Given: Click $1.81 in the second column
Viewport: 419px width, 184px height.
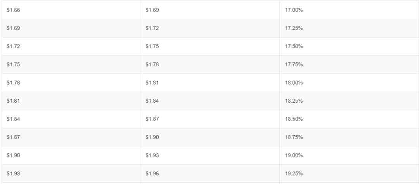Looking at the screenshot, I should (152, 83).
